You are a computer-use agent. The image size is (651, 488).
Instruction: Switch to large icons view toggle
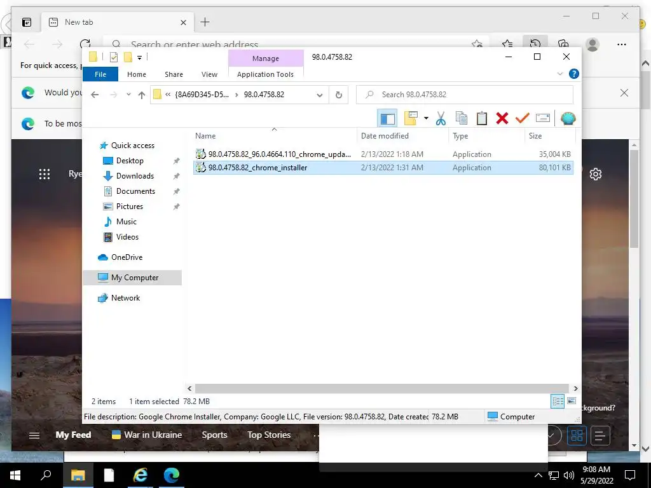click(x=572, y=401)
